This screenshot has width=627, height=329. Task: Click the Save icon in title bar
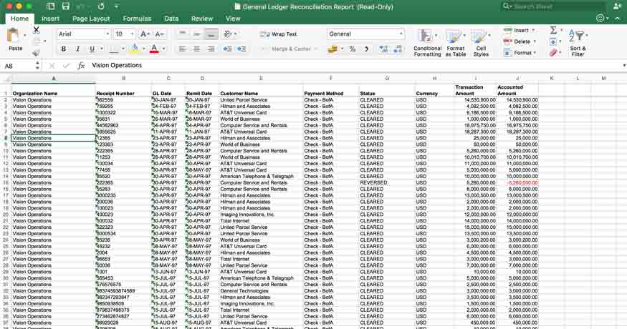65,6
